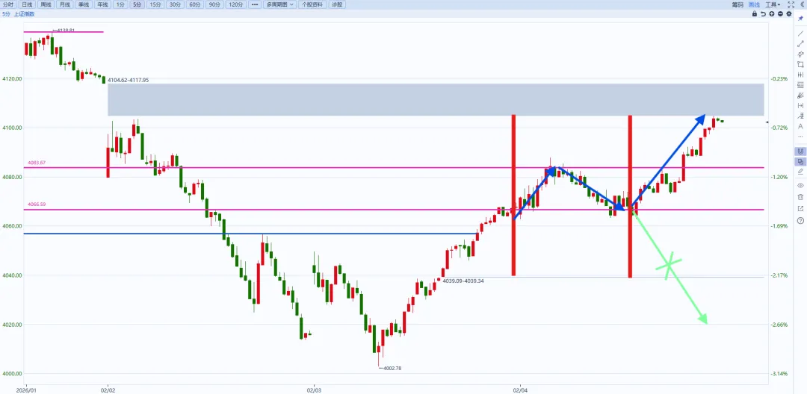807x394 pixels.
Task: Delete drawings with trash icon
Action: [x=800, y=197]
